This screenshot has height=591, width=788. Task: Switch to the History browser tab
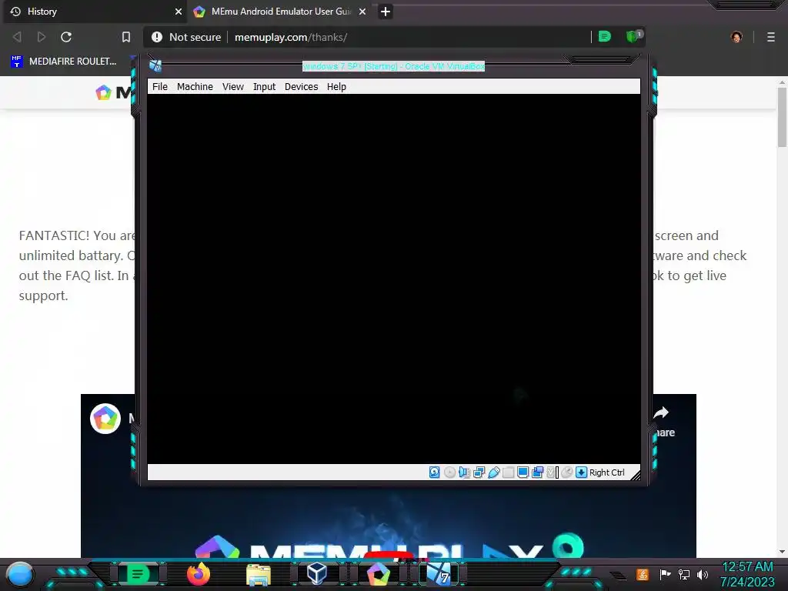pyautogui.click(x=93, y=12)
